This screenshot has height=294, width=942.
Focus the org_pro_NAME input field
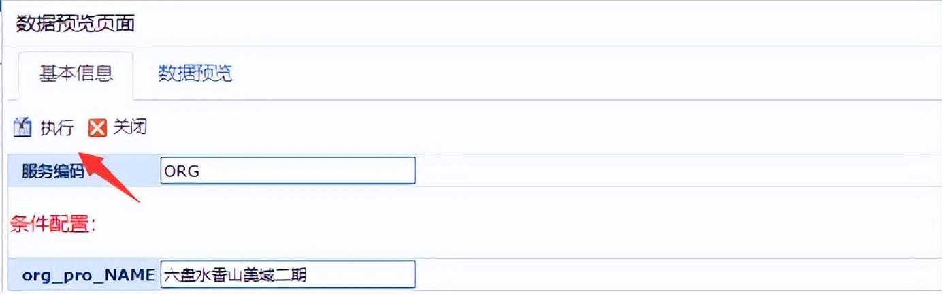(288, 275)
